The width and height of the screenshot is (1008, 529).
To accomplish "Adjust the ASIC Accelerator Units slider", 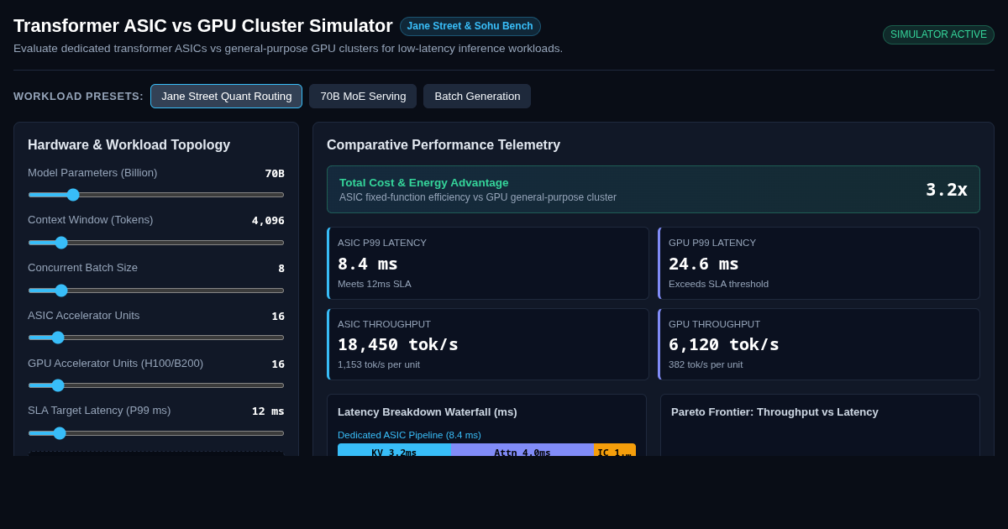I will [x=156, y=338].
